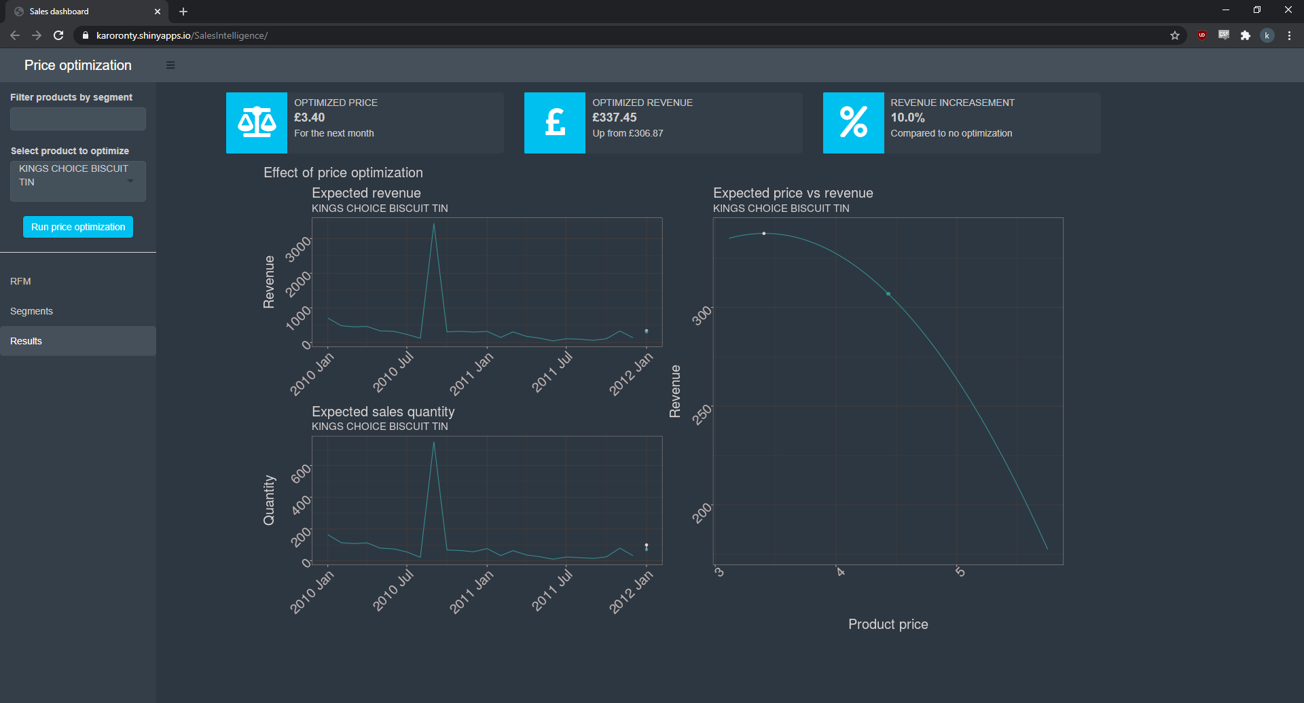This screenshot has width=1304, height=703.
Task: Click 'Compared to no optimization' text
Action: click(952, 133)
